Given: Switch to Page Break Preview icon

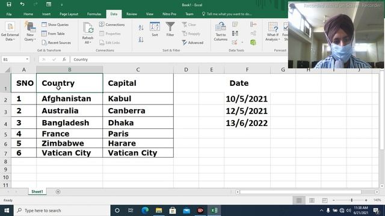Looking at the screenshot, I should point(325,200).
